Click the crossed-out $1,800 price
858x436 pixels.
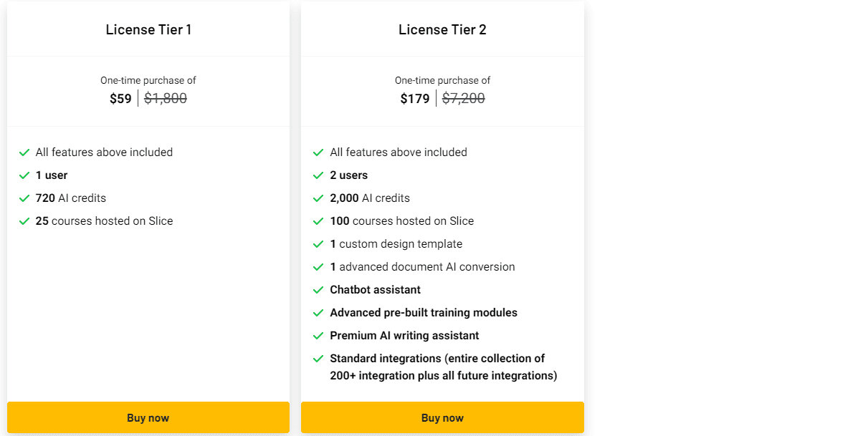166,98
